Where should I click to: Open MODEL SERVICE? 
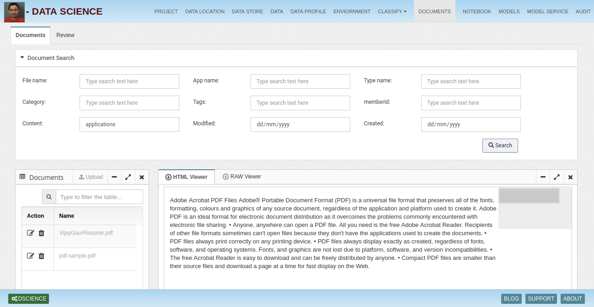548,11
